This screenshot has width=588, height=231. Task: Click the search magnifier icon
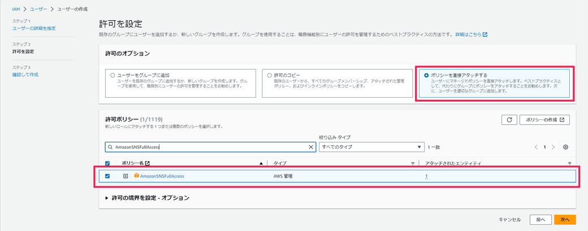click(110, 147)
